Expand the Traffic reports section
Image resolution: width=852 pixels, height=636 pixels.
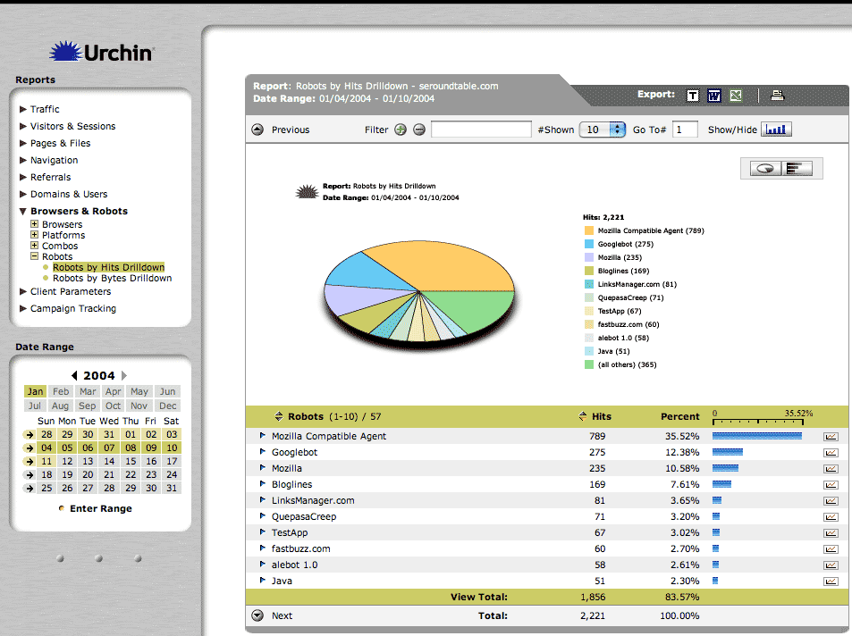click(23, 109)
